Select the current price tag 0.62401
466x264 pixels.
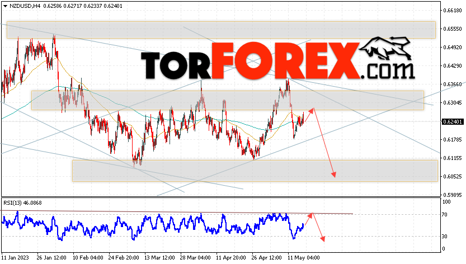click(x=453, y=121)
